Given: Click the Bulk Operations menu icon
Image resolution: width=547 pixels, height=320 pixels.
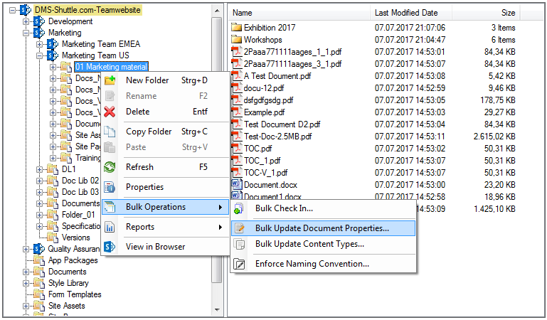Looking at the screenshot, I should coord(110,207).
